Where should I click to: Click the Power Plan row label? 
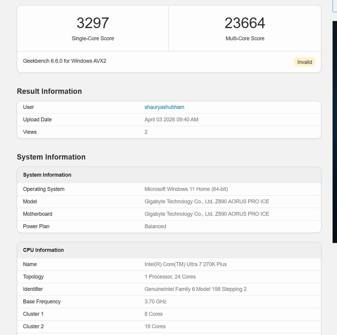(x=36, y=226)
